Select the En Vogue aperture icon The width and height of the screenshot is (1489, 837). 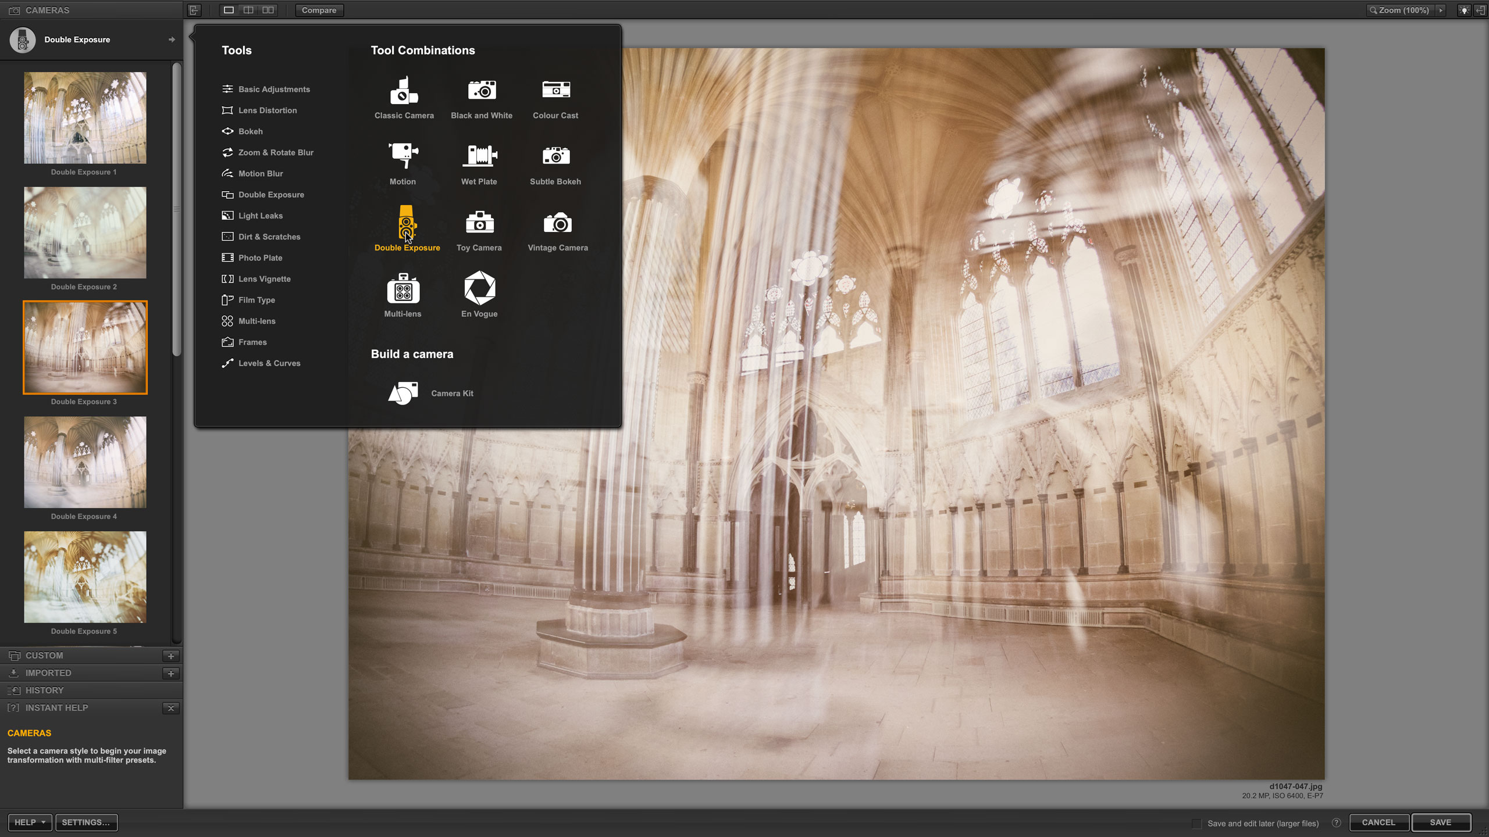click(x=479, y=288)
